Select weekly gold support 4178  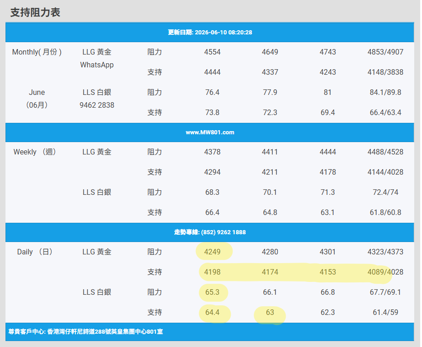pyautogui.click(x=328, y=172)
